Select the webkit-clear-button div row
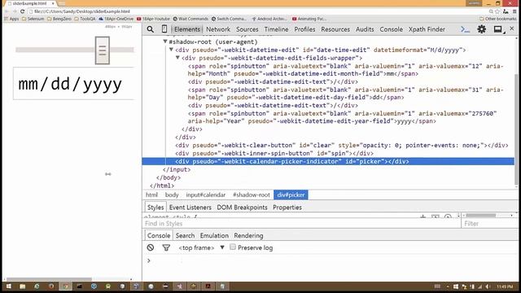Screen dimensions: 521x293 coord(342,145)
